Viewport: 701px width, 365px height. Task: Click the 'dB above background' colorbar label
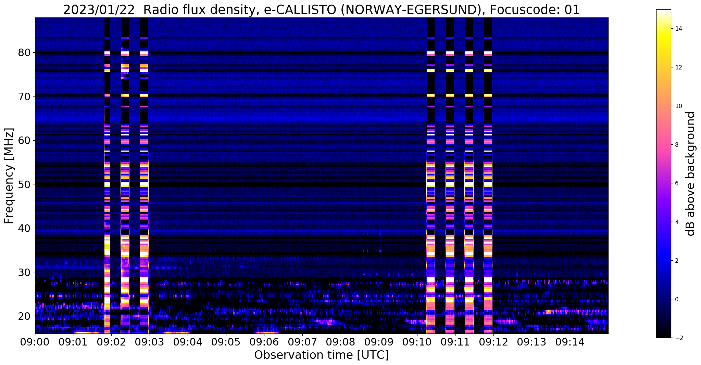tap(691, 174)
